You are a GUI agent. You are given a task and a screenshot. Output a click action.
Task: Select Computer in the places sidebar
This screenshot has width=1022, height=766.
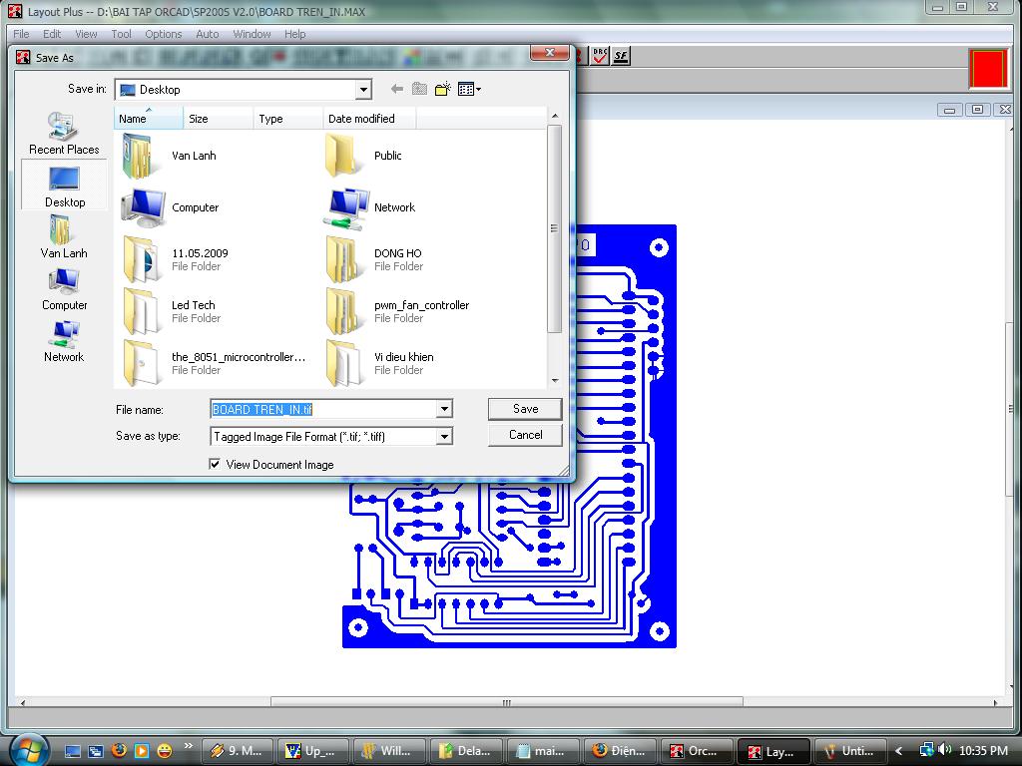click(x=64, y=290)
